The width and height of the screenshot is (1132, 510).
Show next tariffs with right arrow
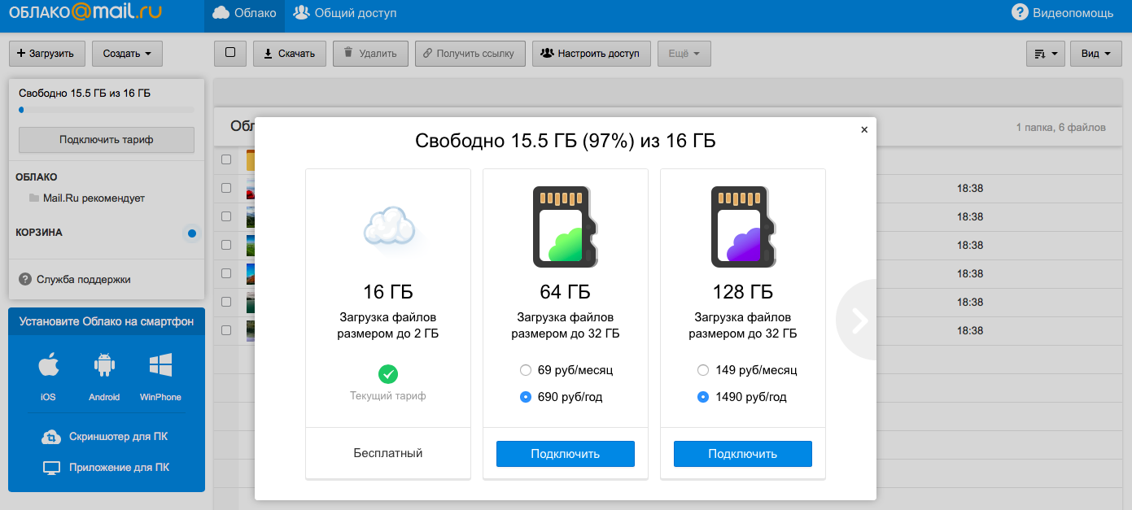[859, 320]
